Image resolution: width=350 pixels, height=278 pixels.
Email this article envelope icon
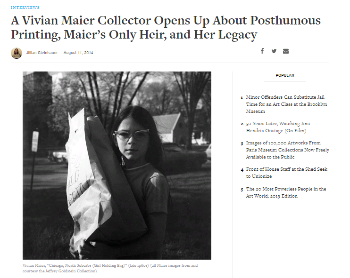click(286, 51)
